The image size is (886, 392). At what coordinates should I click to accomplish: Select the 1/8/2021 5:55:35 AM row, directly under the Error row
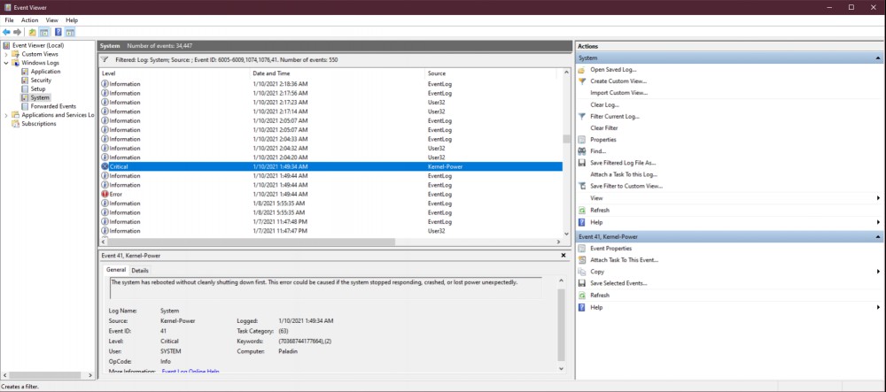pyautogui.click(x=330, y=203)
